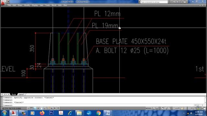Go to last layout tab arrow
The height and width of the screenshot is (116, 207).
tap(8, 94)
